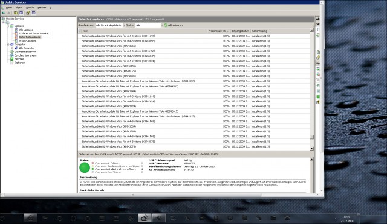
Task: Click the highlighted camera-like taskbar icon
Action: click(x=30, y=218)
